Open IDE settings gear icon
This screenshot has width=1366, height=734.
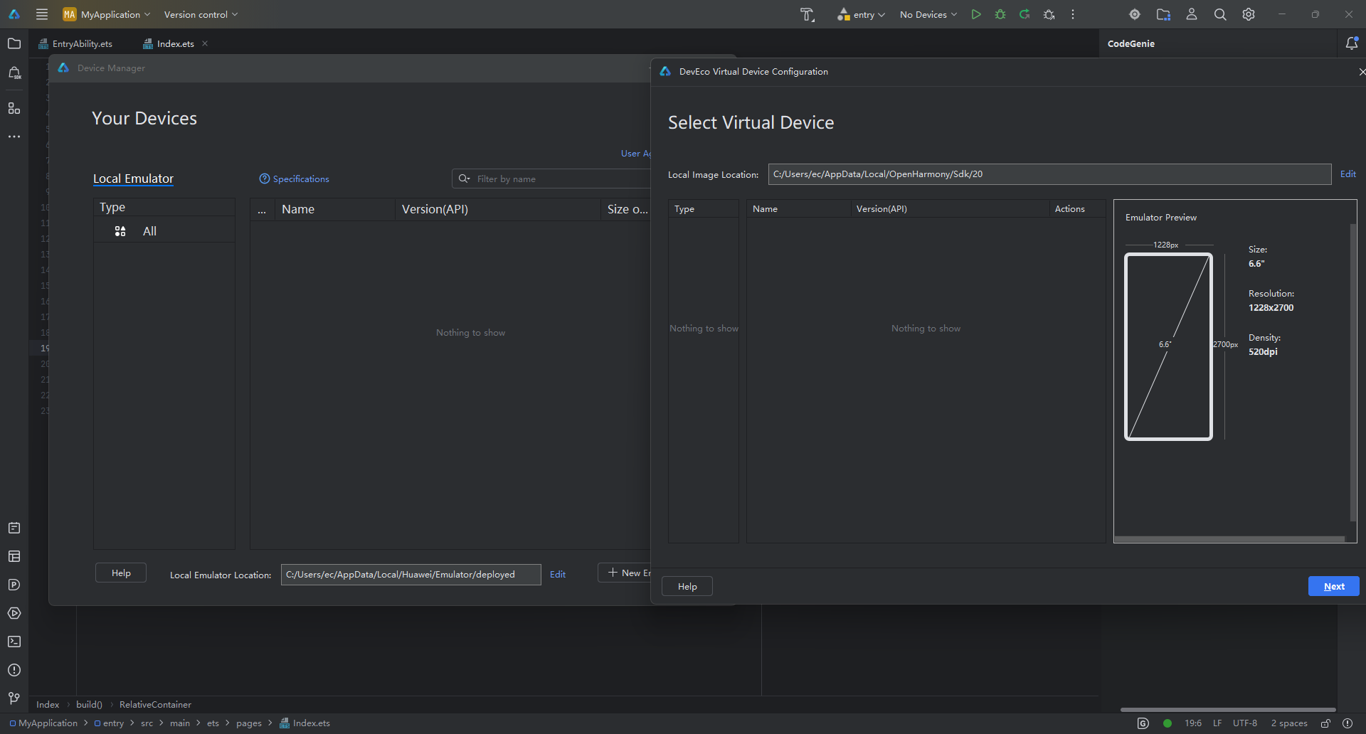(x=1249, y=14)
